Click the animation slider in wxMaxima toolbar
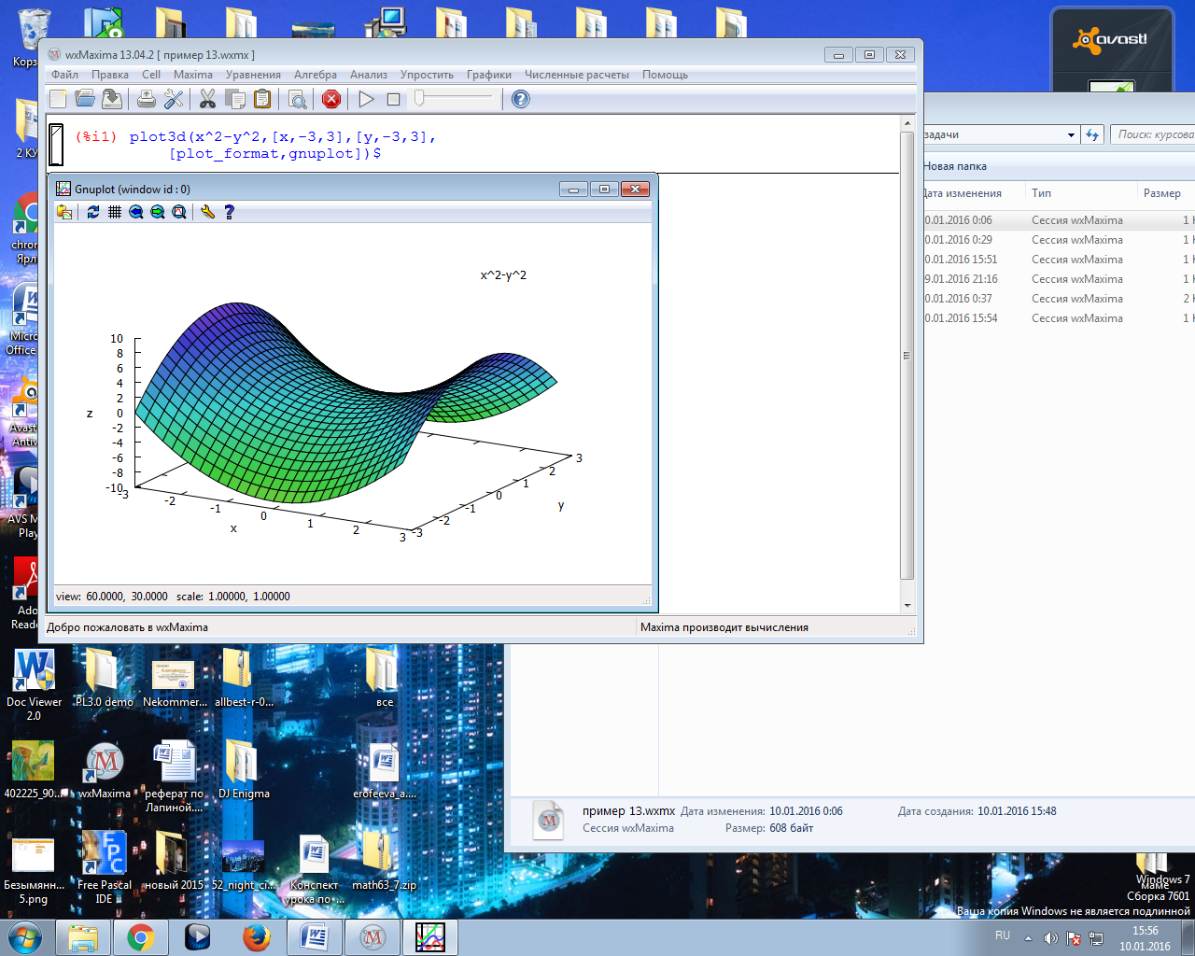The width and height of the screenshot is (1195, 956). 455,98
